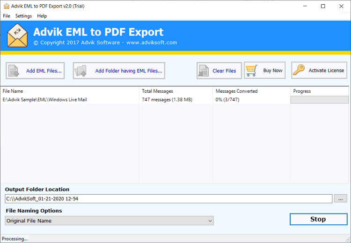Click the 747 messages (1.38 MB) cell

click(167, 100)
